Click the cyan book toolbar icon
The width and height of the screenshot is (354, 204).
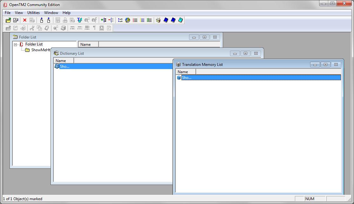(x=180, y=20)
